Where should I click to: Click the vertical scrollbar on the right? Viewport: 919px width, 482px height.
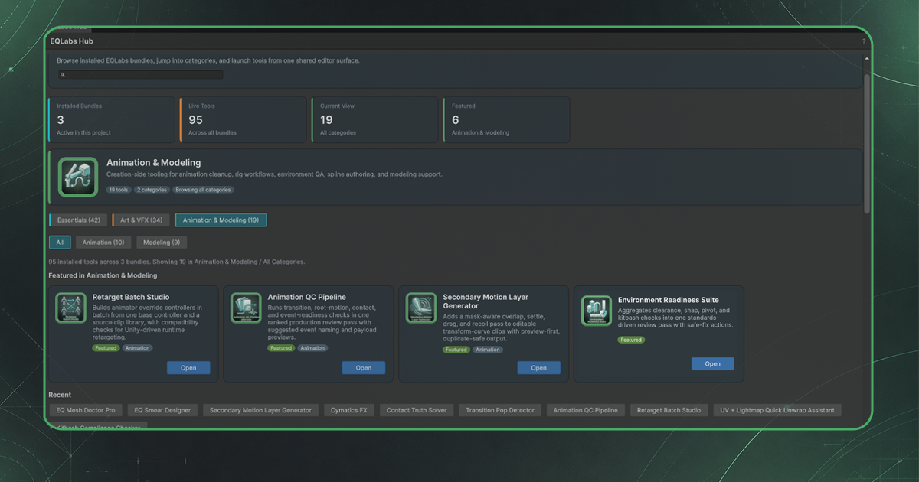[x=867, y=144]
